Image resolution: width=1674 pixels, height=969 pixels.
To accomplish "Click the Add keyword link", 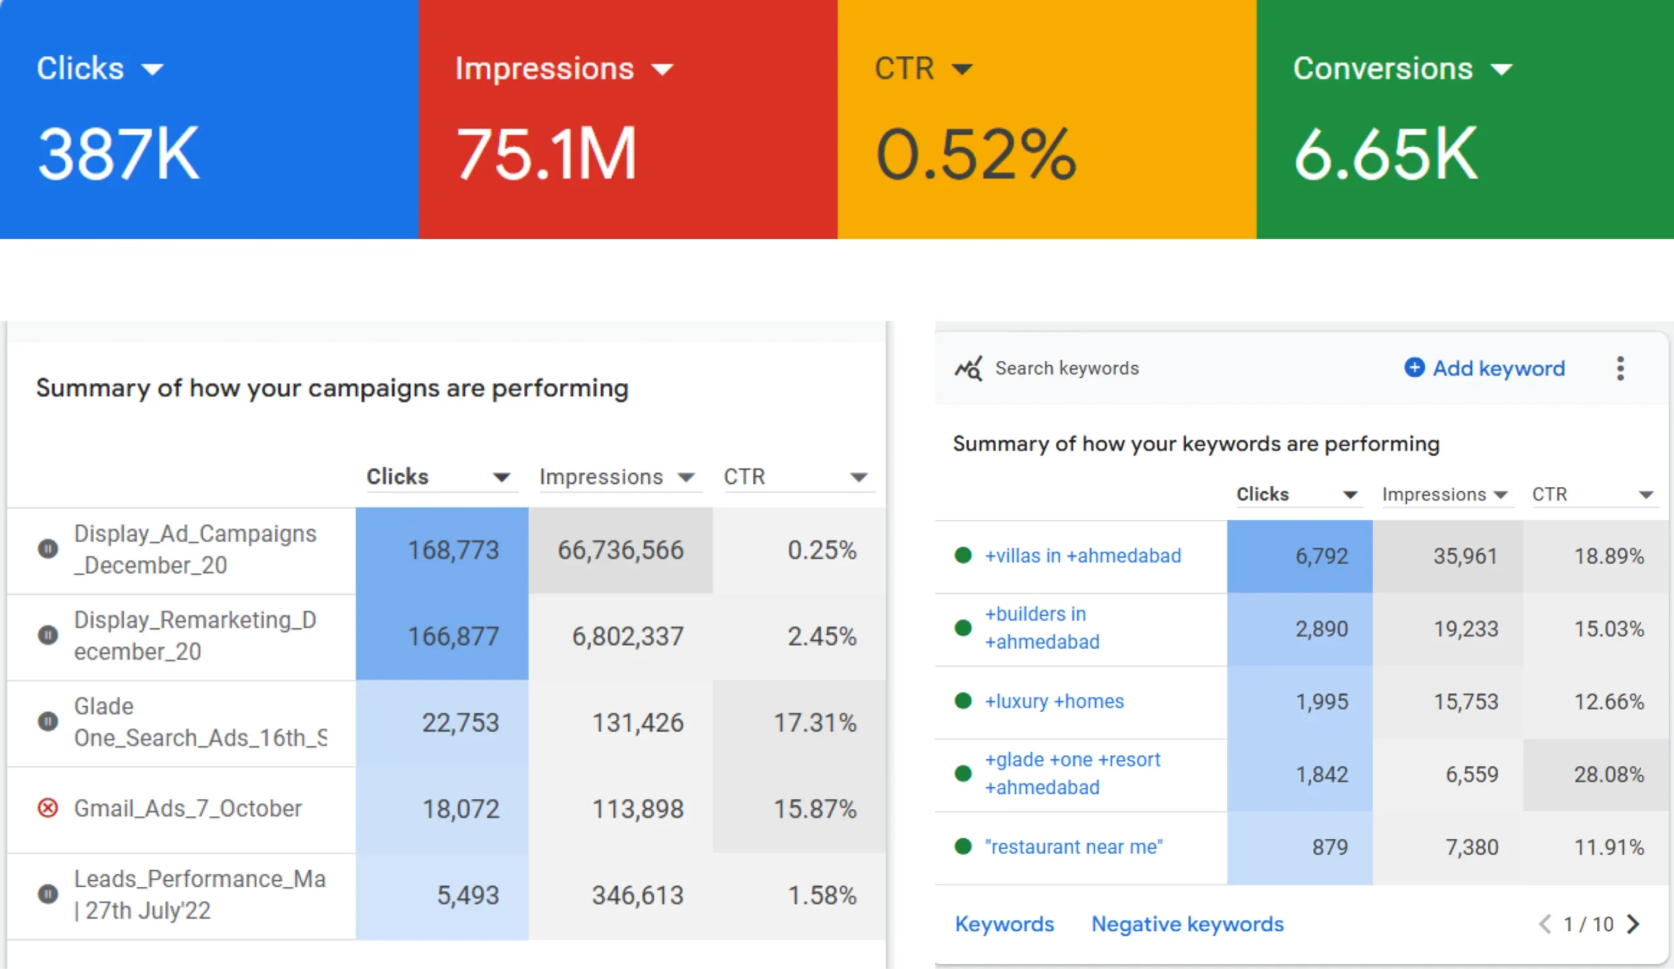I will pos(1498,368).
